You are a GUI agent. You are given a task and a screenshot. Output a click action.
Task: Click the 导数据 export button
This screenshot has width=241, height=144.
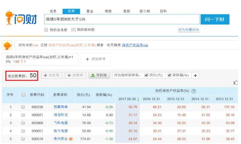pos(99,75)
